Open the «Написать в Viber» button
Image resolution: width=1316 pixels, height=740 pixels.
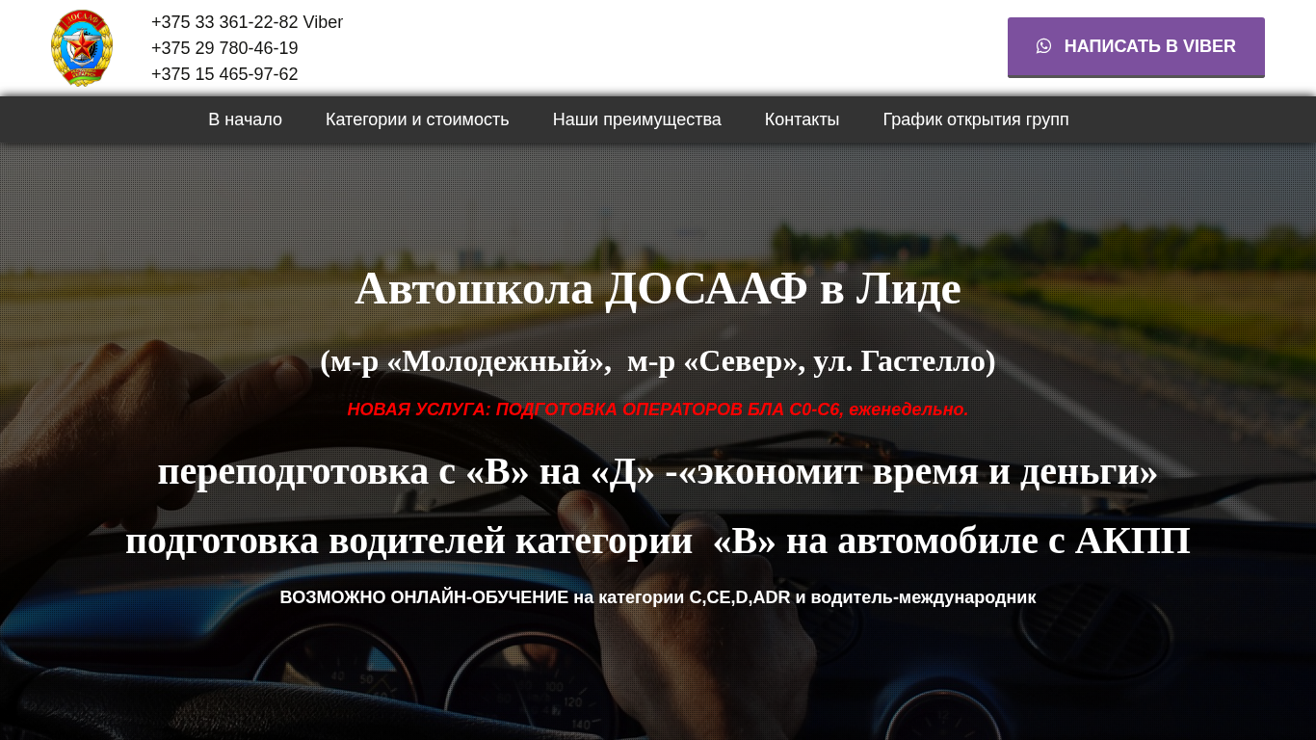1136,47
